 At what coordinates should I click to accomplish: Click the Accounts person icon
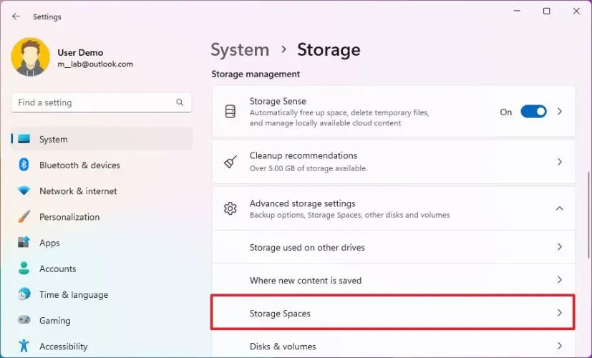click(24, 268)
